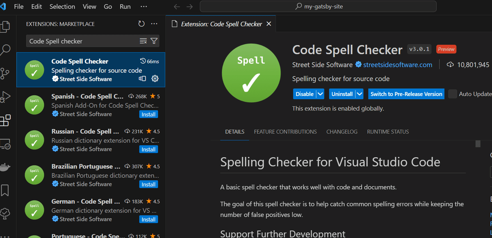
Task: Install Brazilian Portuguese dictionary extension
Action: pos(148,185)
